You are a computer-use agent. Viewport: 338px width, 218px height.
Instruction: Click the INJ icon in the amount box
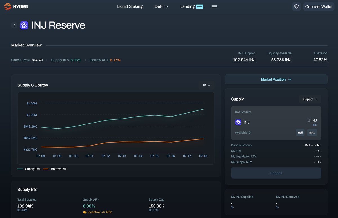click(238, 122)
